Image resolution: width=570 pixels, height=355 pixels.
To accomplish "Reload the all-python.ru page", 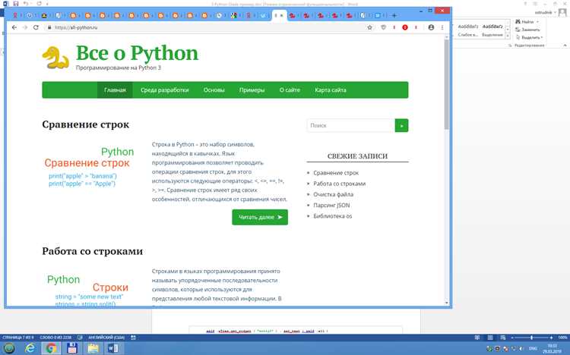I will [36, 27].
